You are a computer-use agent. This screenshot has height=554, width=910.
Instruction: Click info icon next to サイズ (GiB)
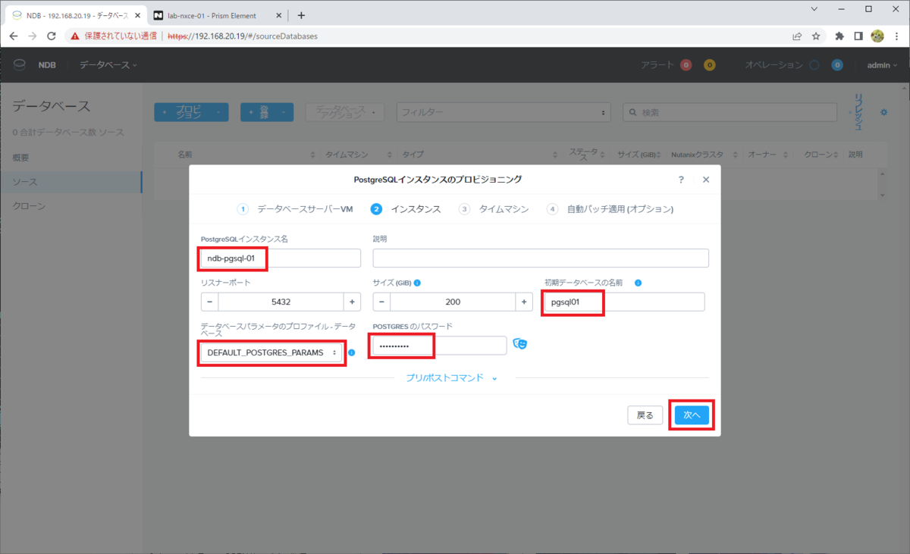(417, 283)
